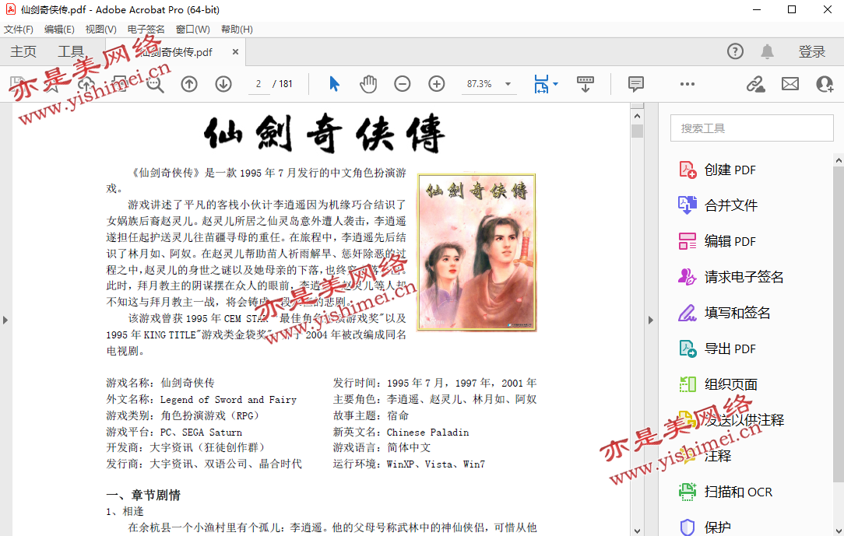Open the 创建 PDF tool label
The height and width of the screenshot is (536, 844).
[x=730, y=170]
